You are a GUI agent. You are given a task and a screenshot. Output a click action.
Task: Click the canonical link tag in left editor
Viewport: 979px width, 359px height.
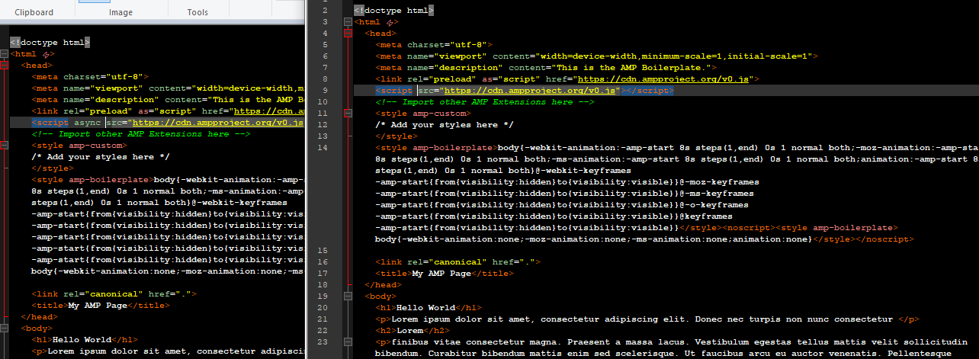114,294
